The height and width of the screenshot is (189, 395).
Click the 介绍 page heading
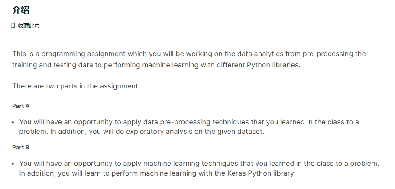[x=21, y=10]
